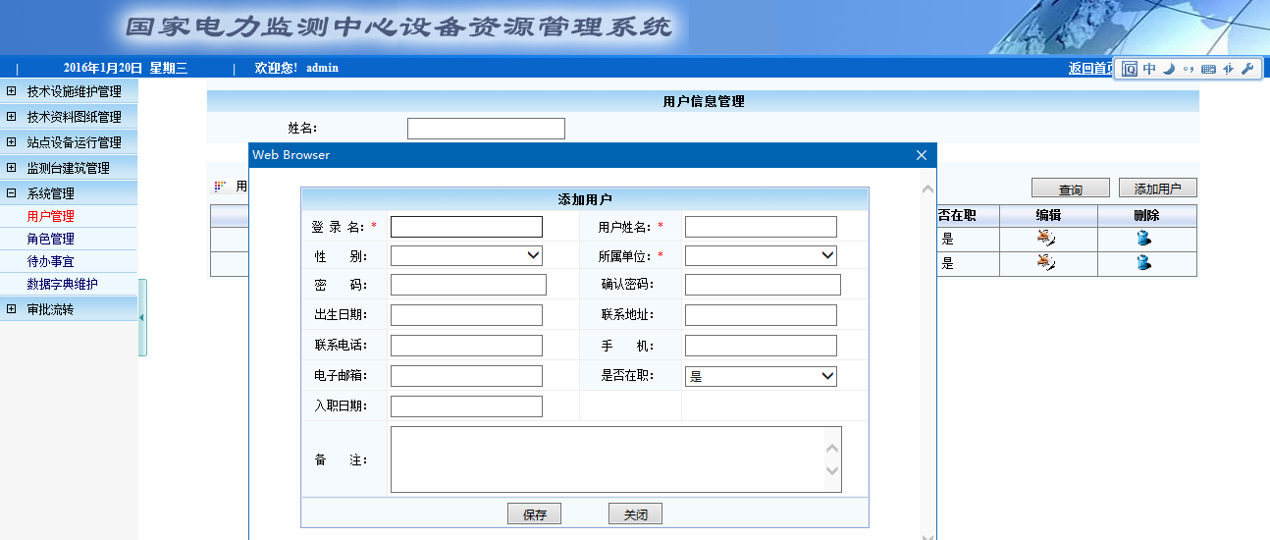The image size is (1270, 540).
Task: Open 数据字典维护 in the sidebar
Action: click(63, 284)
